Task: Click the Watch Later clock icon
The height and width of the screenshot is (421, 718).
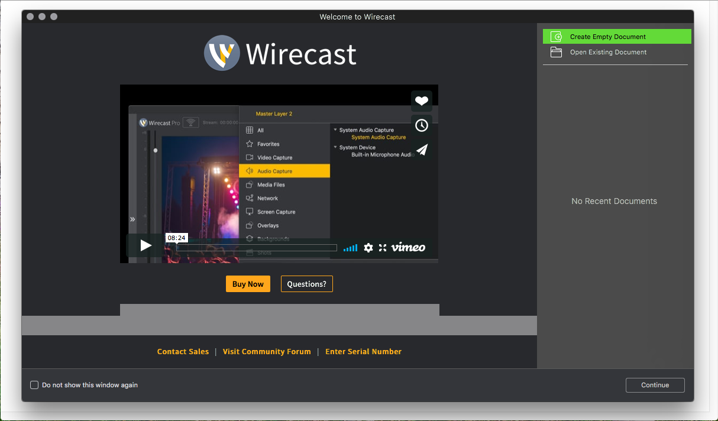Action: coord(421,125)
